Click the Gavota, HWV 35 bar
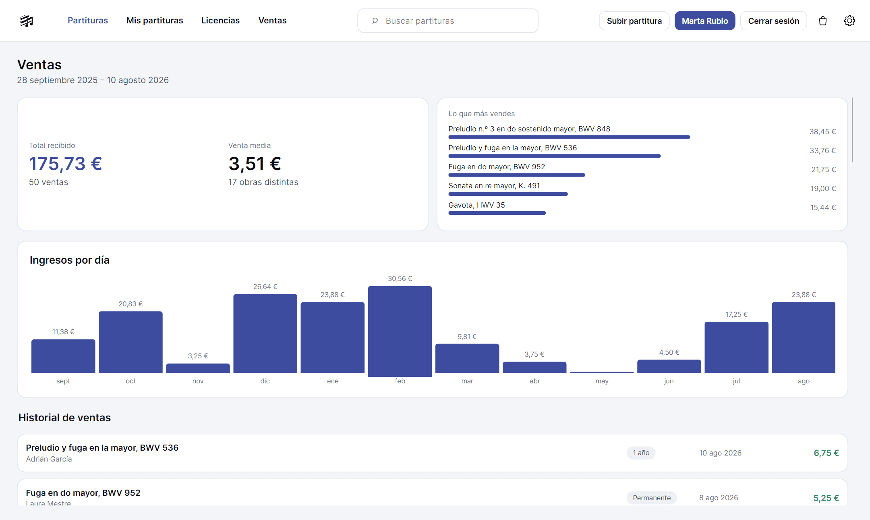 tap(497, 213)
